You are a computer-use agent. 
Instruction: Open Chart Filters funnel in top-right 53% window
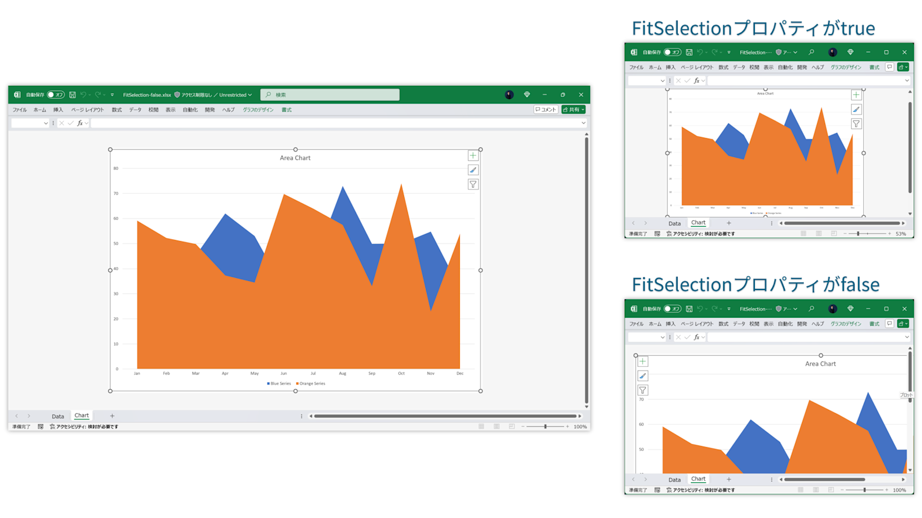856,124
